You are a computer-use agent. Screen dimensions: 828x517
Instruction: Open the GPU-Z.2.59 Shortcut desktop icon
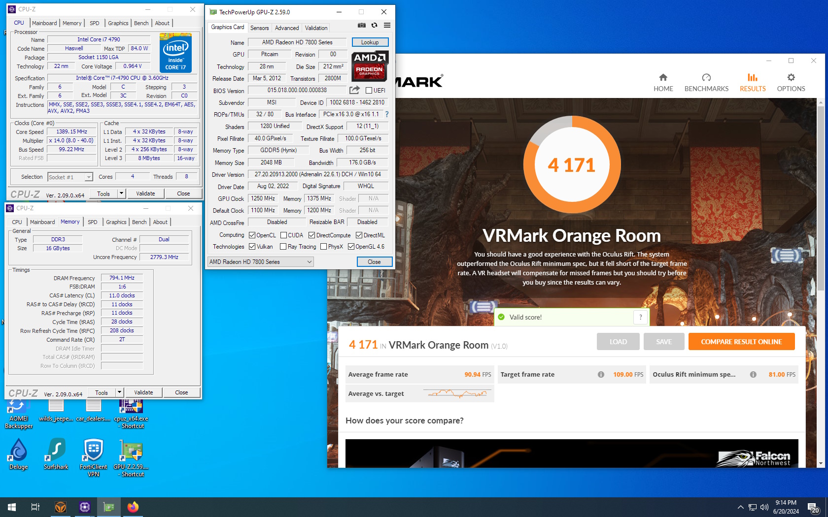point(131,458)
